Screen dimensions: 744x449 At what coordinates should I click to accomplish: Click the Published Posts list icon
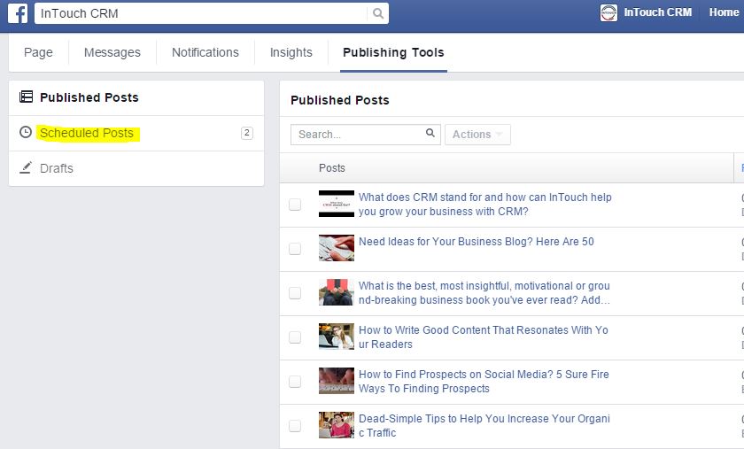tap(26, 97)
